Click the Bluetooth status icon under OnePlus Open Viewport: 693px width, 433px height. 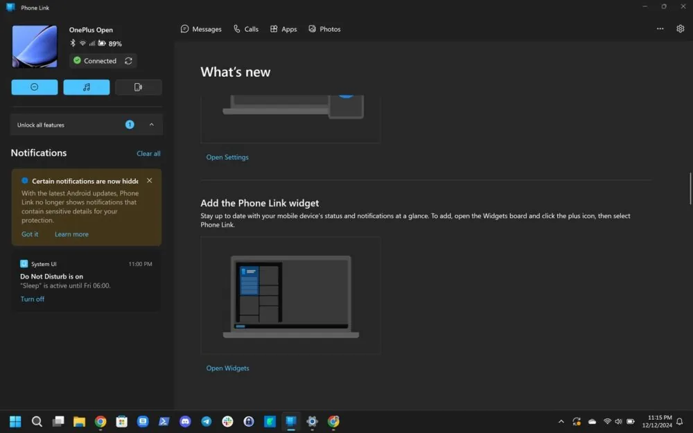click(72, 42)
